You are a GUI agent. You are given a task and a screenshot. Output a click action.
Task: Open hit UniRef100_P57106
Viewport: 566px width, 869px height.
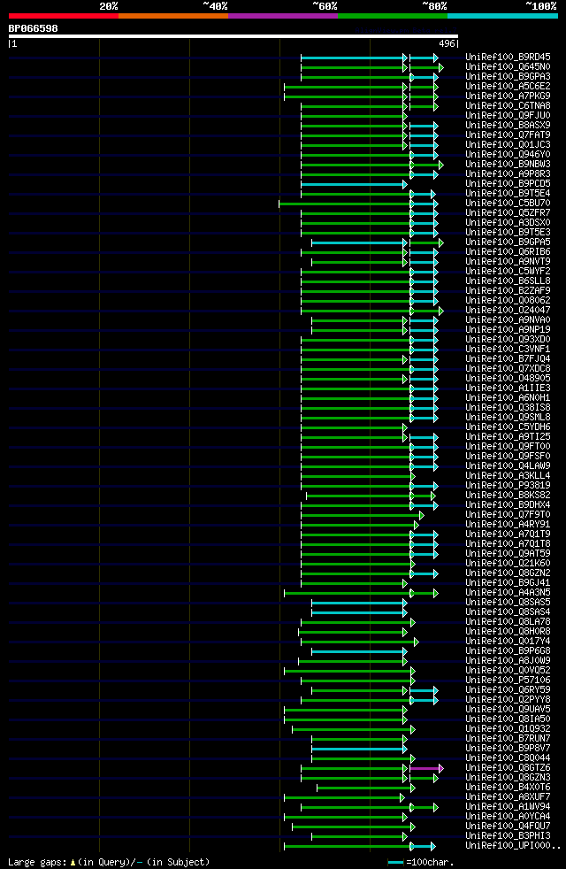[508, 681]
